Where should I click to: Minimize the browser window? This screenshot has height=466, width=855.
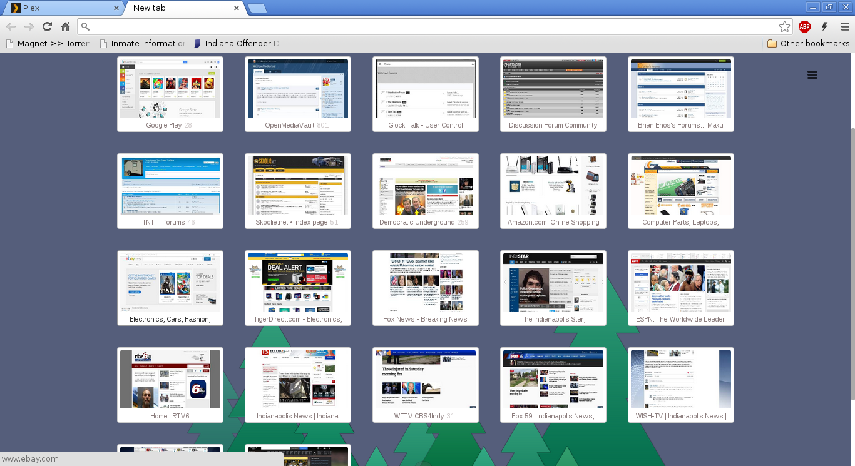pyautogui.click(x=814, y=7)
